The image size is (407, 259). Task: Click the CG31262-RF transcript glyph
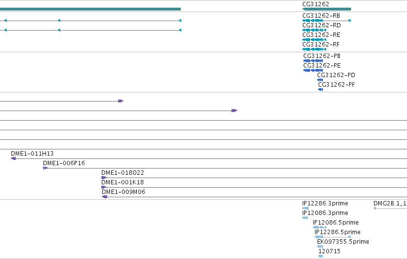click(314, 49)
